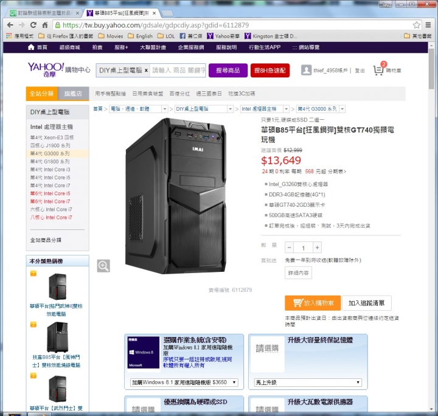Open the Movies bookmark folder

[111, 36]
